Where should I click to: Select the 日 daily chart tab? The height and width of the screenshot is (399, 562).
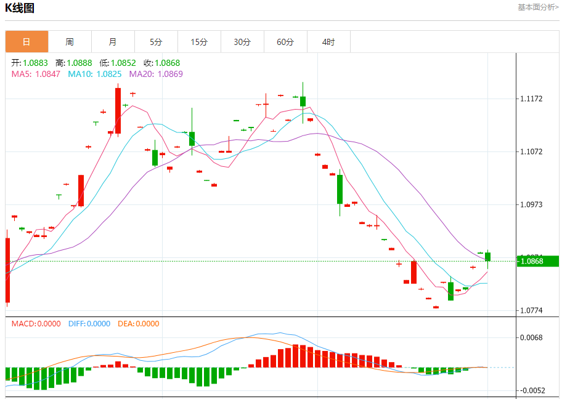[x=26, y=42]
